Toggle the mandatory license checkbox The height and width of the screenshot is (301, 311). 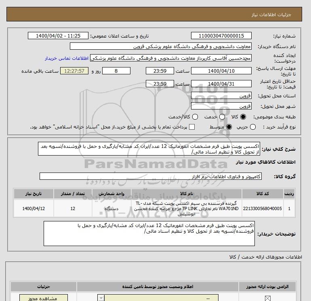tap(268, 298)
